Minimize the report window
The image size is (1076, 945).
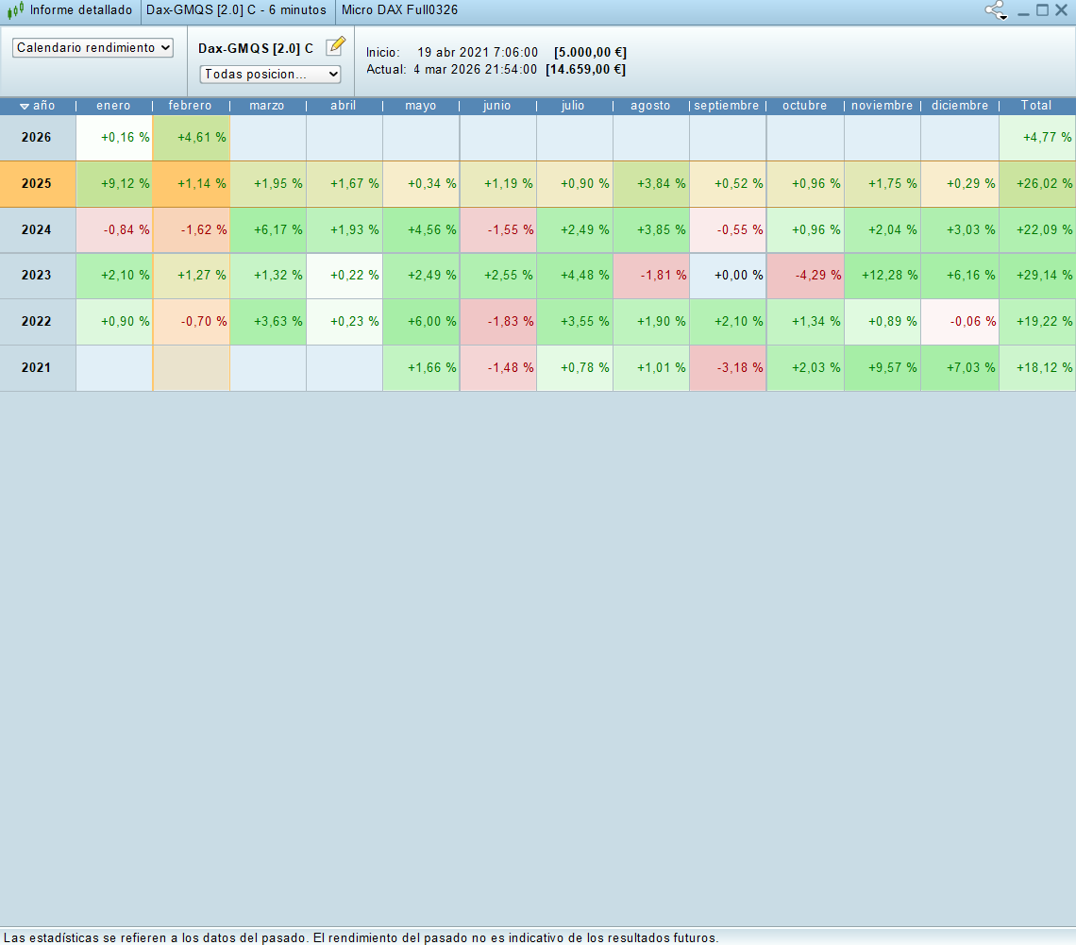1023,10
